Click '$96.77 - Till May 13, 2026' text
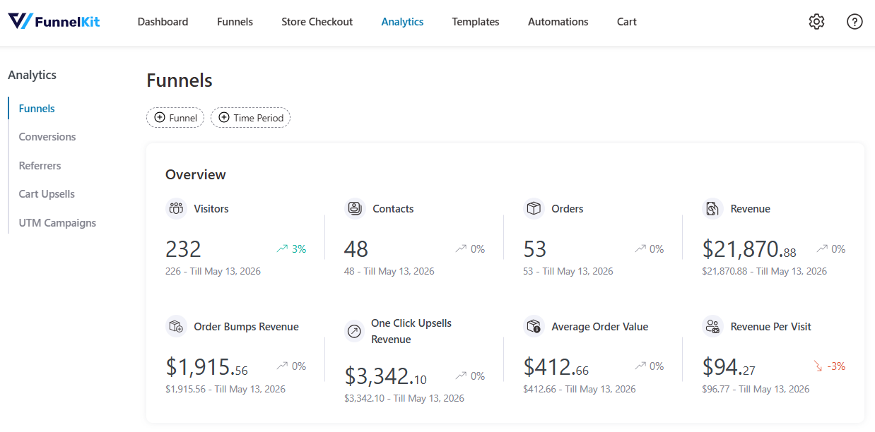Image resolution: width=875 pixels, height=432 pixels. coord(756,389)
